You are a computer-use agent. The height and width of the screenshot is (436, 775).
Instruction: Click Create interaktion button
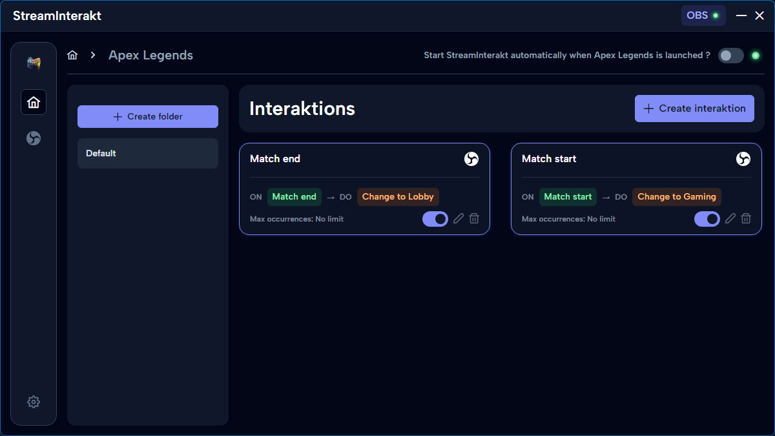(694, 109)
